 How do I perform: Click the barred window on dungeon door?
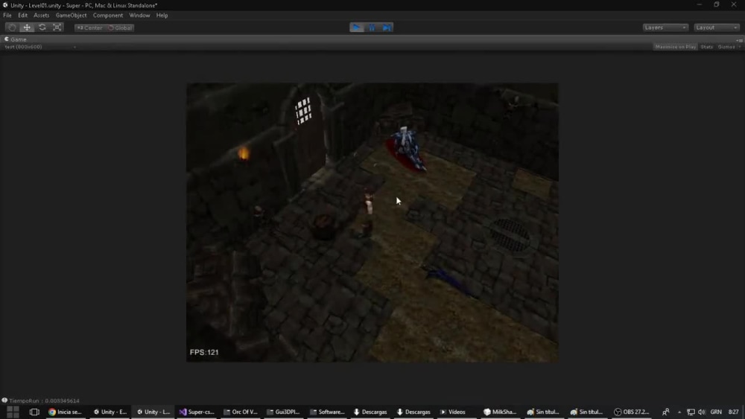pyautogui.click(x=303, y=111)
